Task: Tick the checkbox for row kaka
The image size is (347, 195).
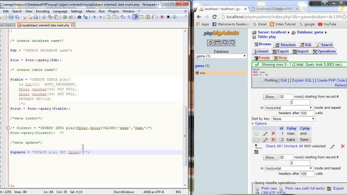Action: [256, 140]
